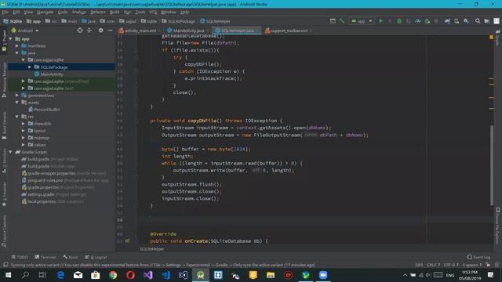502x282 pixels.
Task: Open Windows Start menu
Action: pos(8,275)
